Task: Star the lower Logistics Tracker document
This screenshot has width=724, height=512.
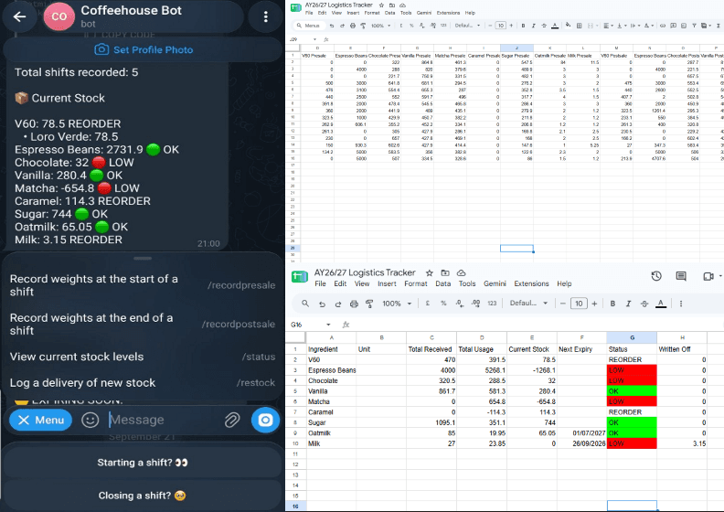Action: pyautogui.click(x=430, y=272)
